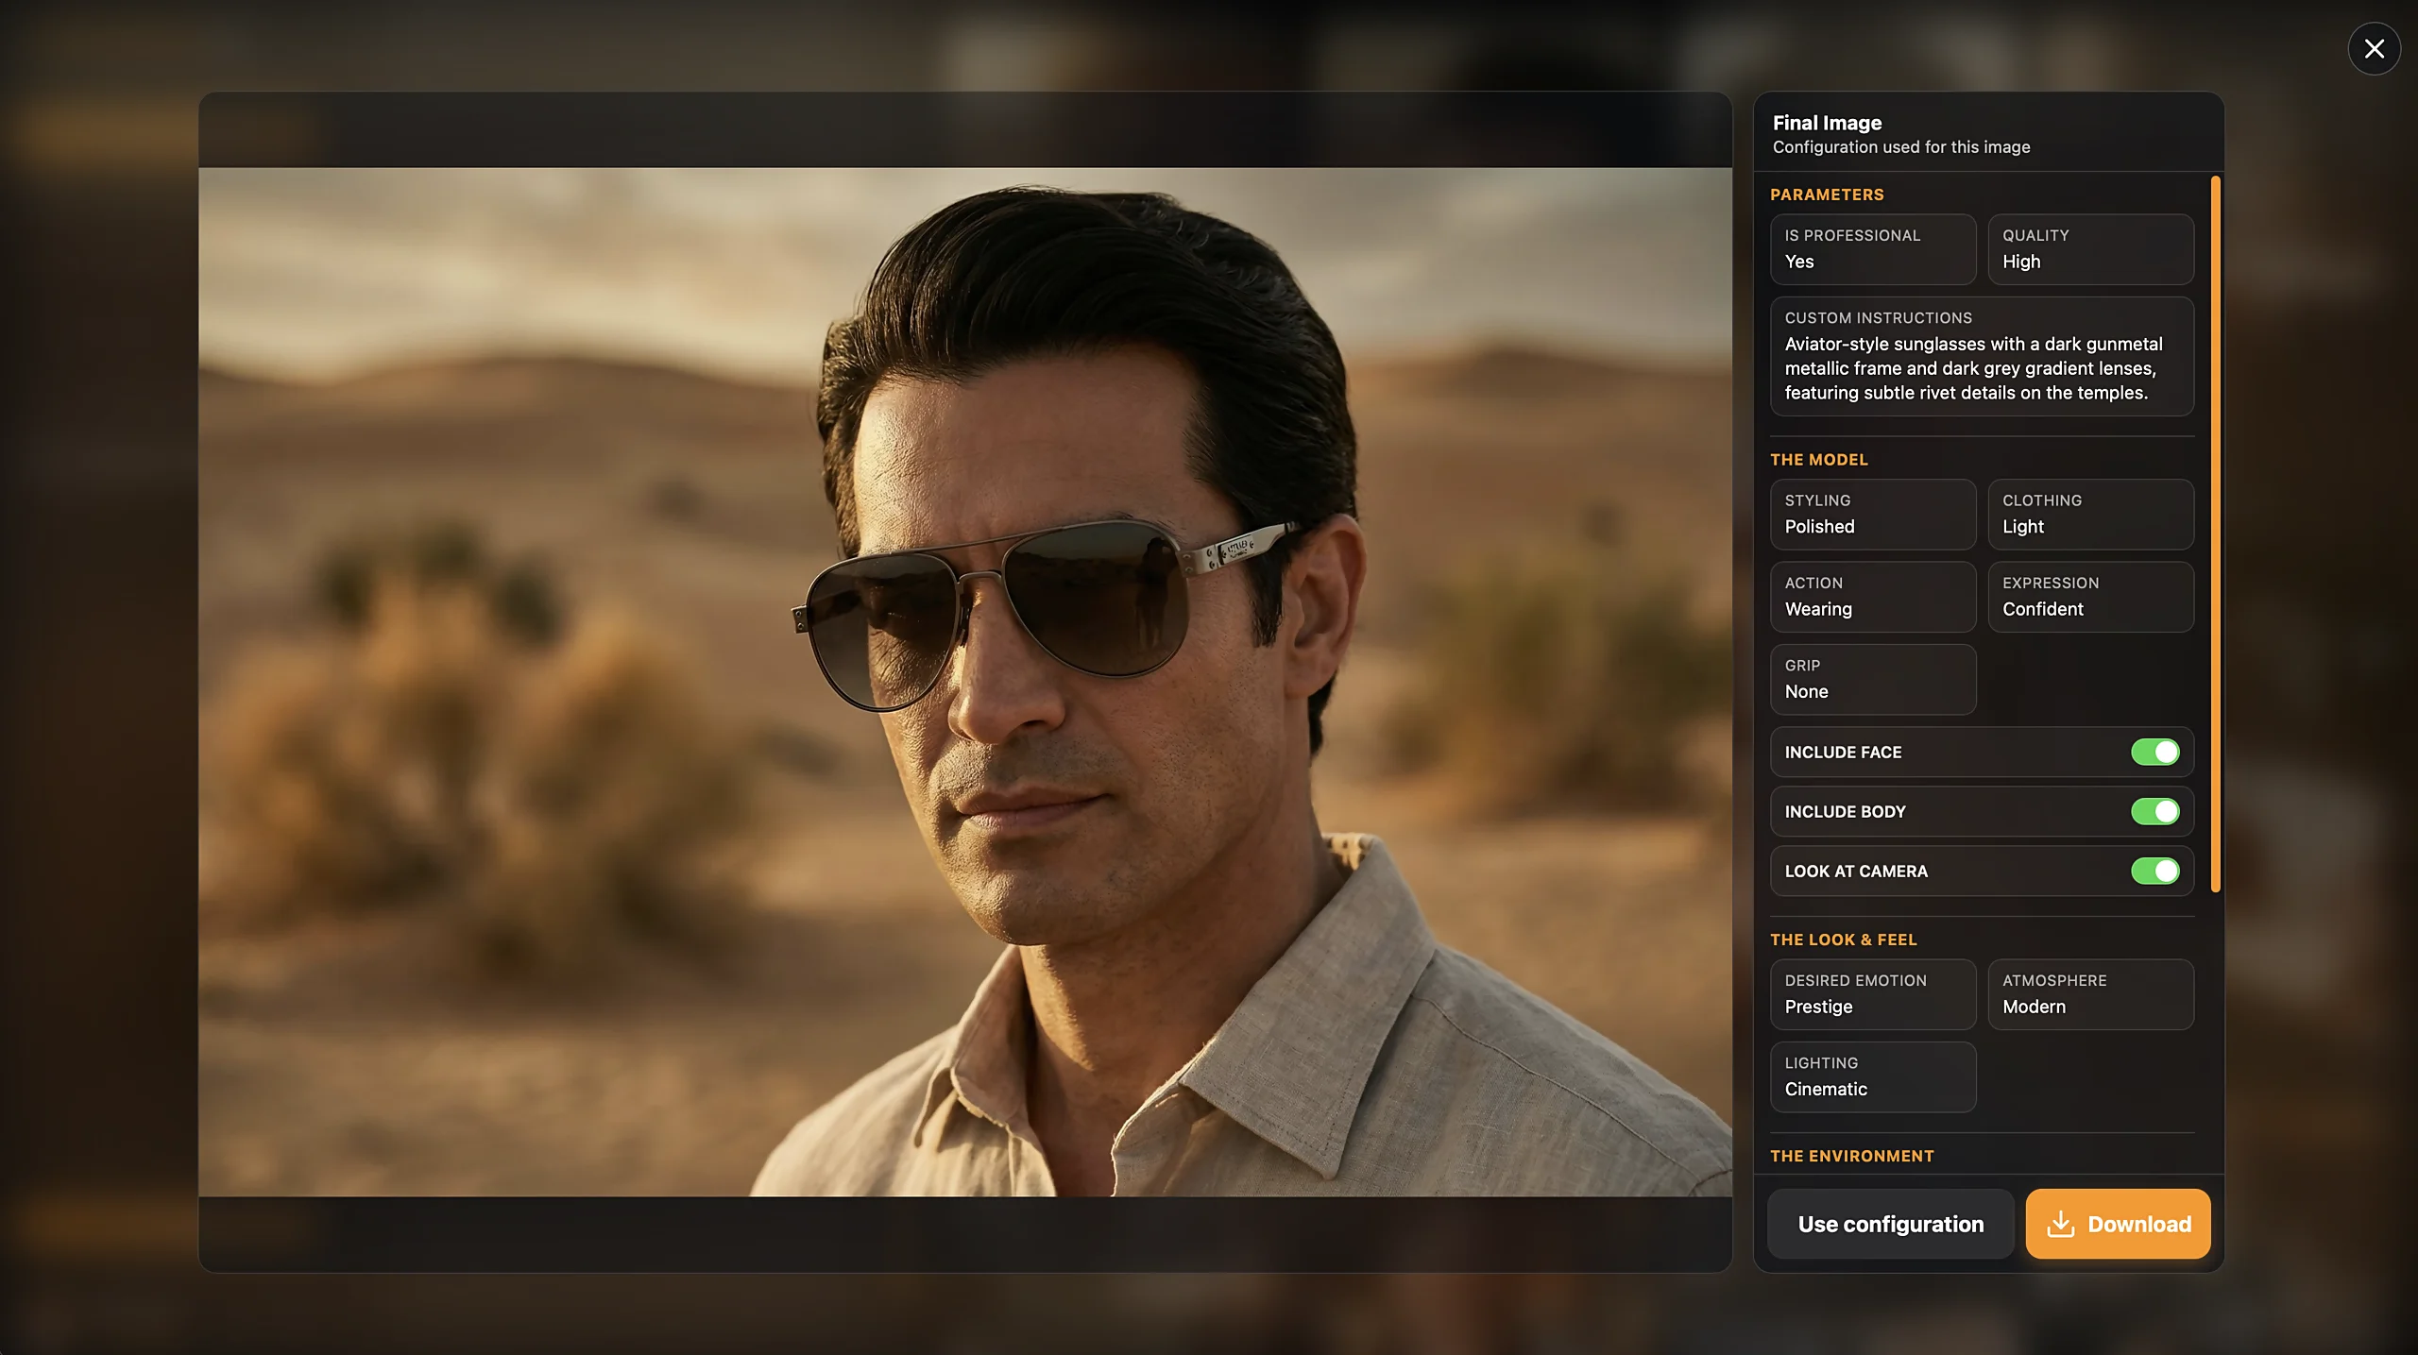Click the Quality High parameter card
The height and width of the screenshot is (1355, 2418).
[2089, 249]
